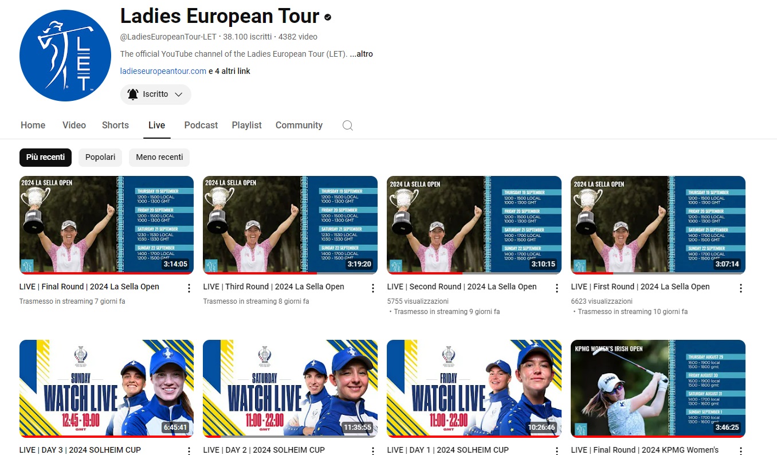Open the ladieseuropeantour.com link
777x455 pixels.
pyautogui.click(x=163, y=71)
